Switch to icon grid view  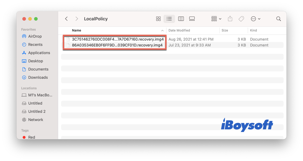click(x=158, y=19)
